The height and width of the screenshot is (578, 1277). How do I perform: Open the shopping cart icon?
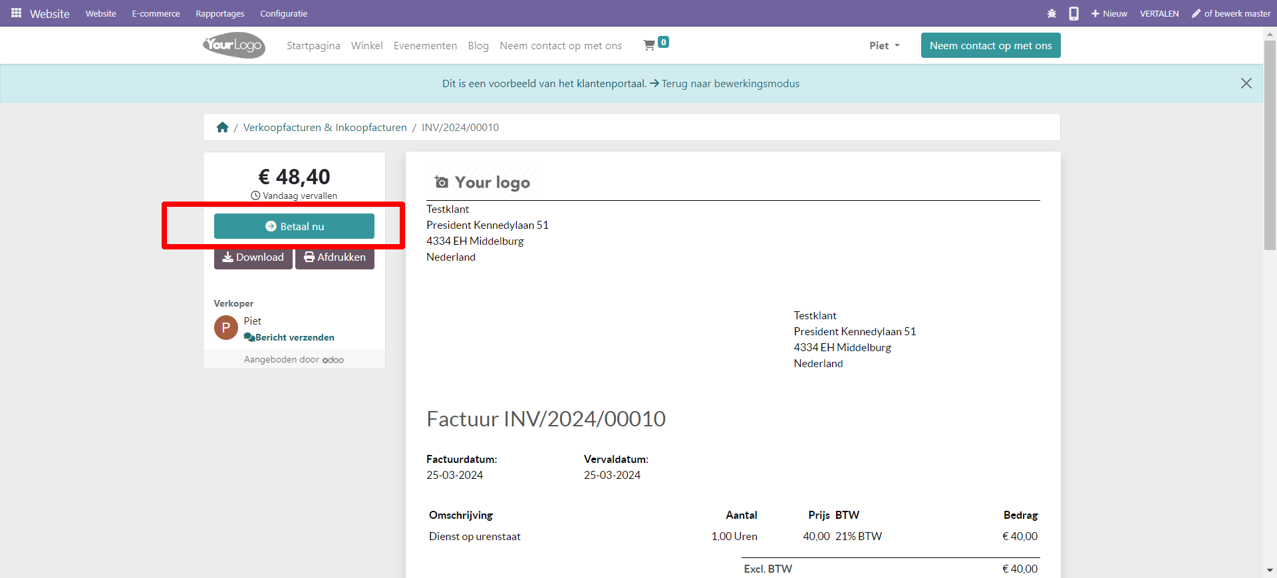click(x=650, y=45)
